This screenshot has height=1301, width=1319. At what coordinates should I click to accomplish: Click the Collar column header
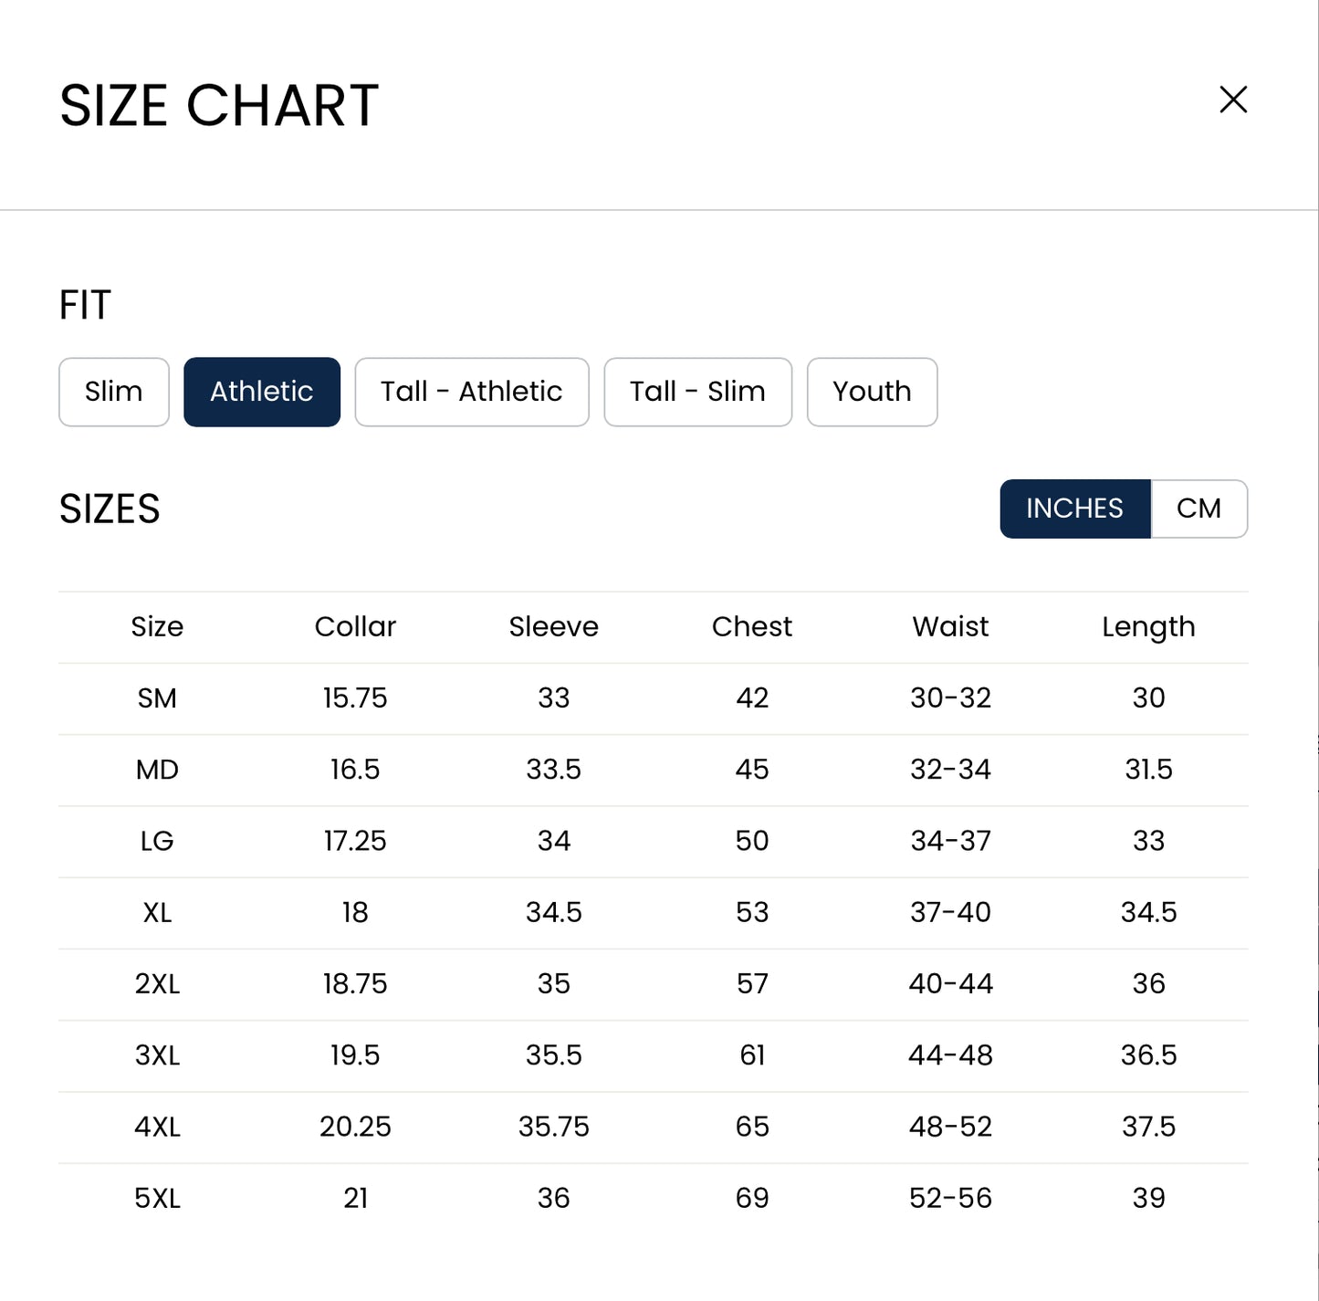[355, 626]
